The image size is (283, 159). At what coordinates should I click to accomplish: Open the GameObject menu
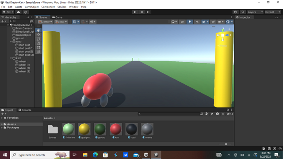coord(31,7)
